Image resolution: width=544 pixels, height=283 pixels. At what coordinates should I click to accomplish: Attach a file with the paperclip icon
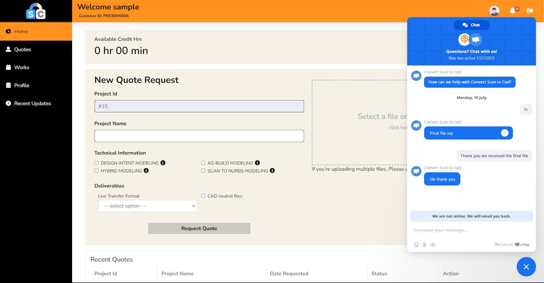coord(425,245)
